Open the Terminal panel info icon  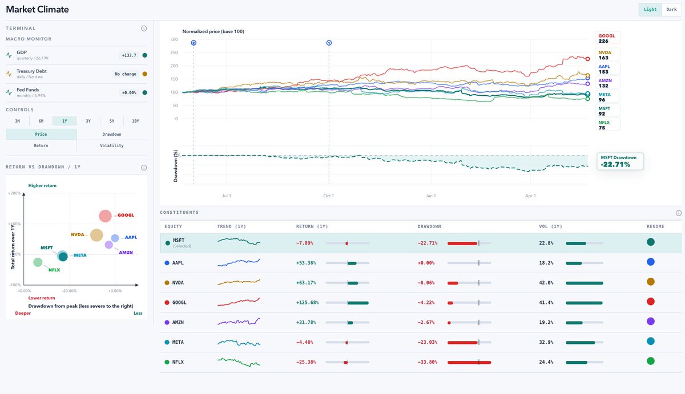(x=144, y=28)
